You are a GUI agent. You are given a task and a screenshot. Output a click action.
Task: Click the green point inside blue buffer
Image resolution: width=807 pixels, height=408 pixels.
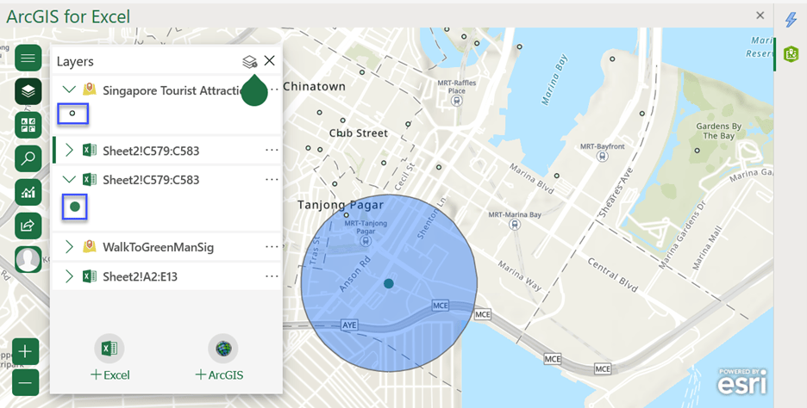coord(389,284)
